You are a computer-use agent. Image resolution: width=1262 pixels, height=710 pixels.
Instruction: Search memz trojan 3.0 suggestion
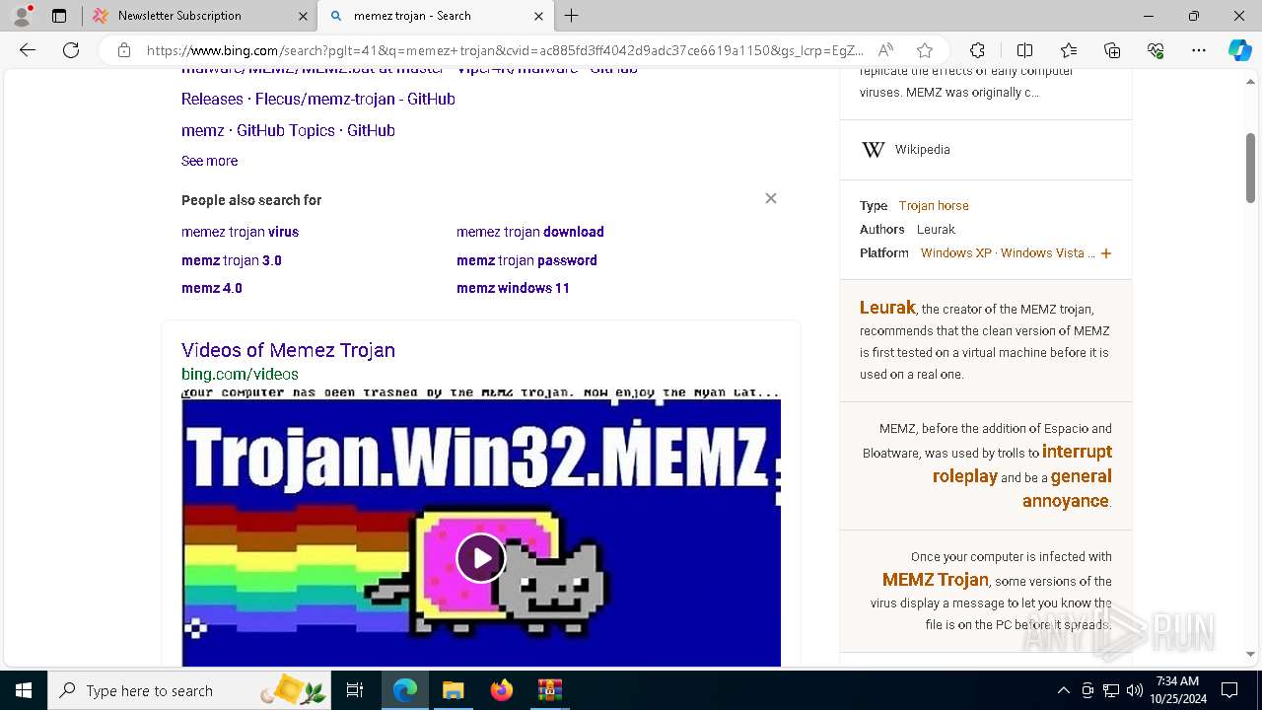[x=232, y=260]
